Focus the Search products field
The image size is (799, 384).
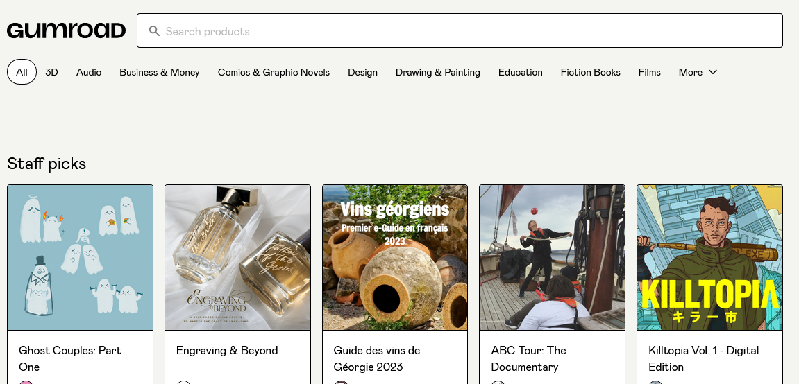(x=460, y=30)
